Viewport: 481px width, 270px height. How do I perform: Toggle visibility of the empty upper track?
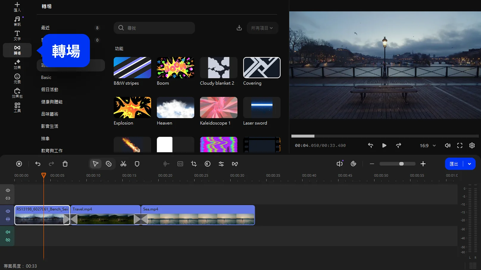click(8, 190)
